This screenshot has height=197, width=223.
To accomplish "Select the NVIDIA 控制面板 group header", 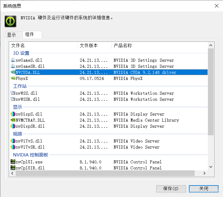I will (30, 155).
